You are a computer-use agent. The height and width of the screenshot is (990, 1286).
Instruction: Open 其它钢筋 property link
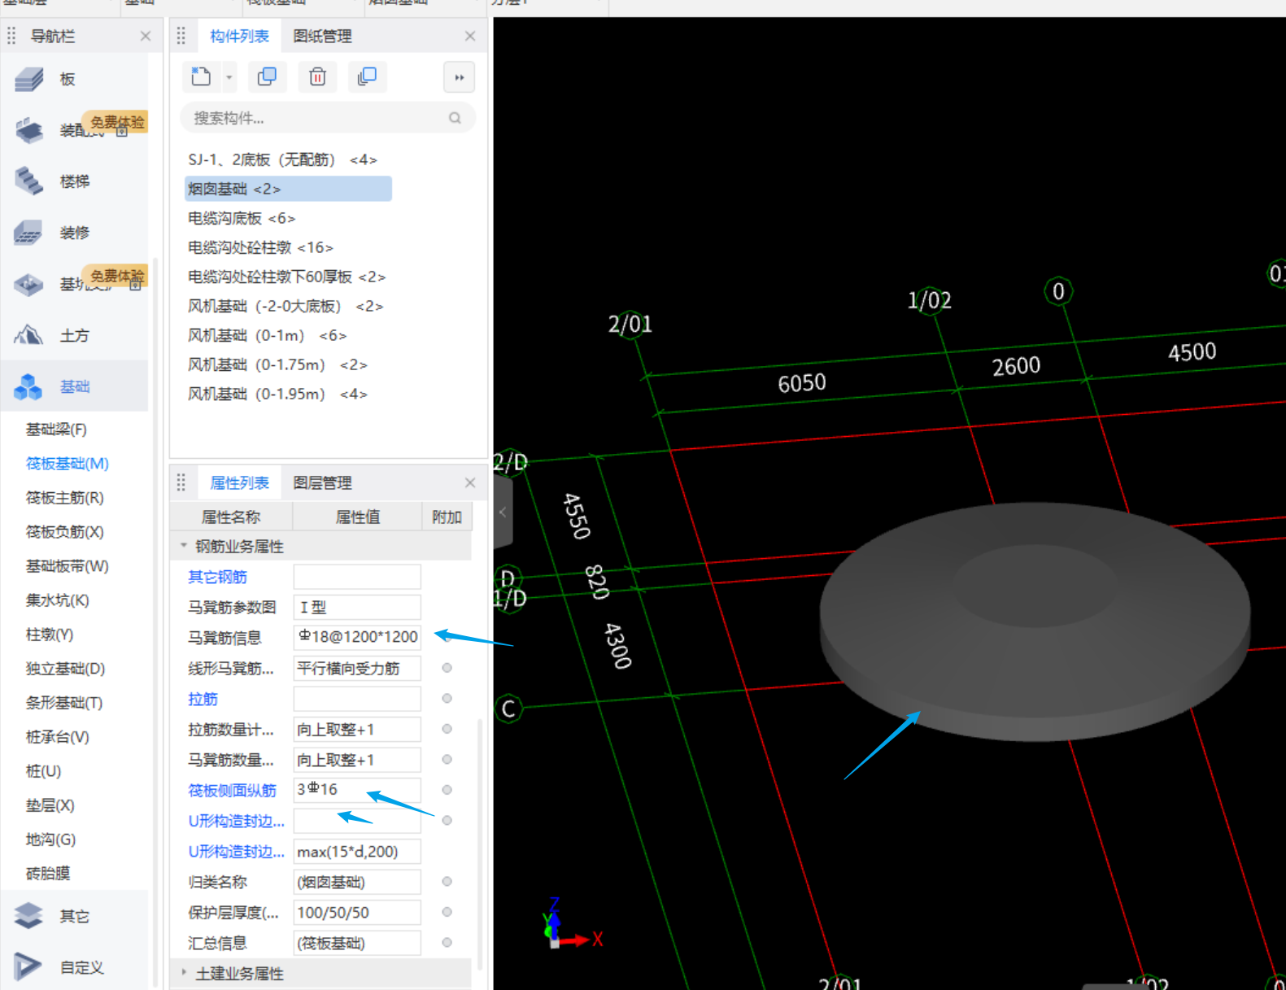pos(217,577)
